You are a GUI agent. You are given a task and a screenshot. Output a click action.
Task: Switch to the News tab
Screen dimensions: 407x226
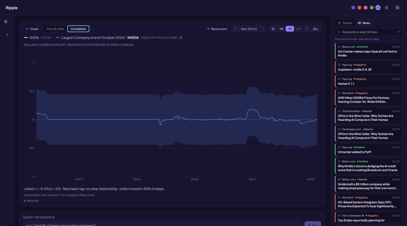tap(364, 23)
